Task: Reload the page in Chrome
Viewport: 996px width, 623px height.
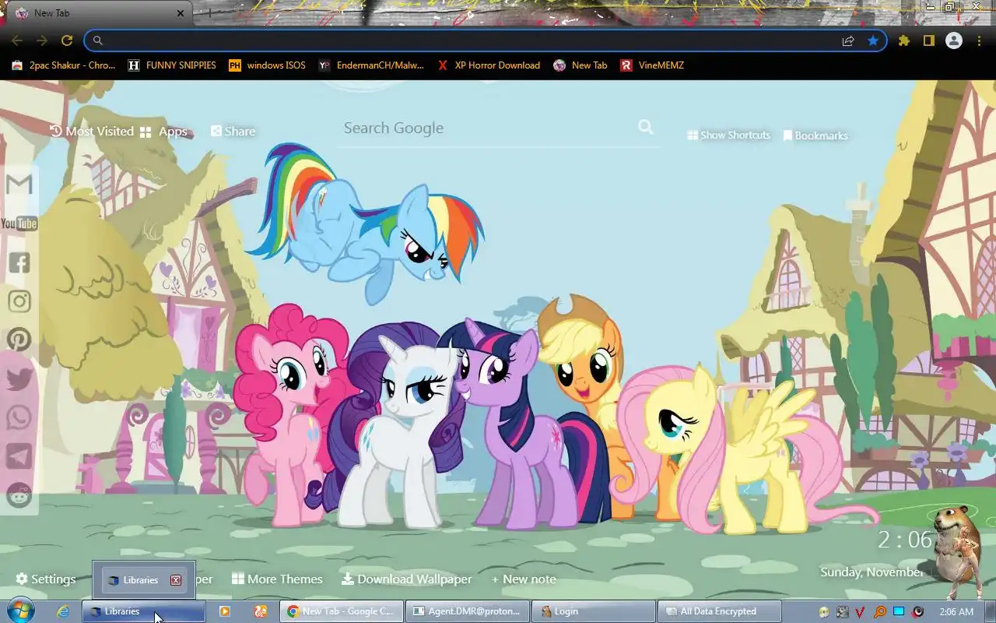Action: 67,40
